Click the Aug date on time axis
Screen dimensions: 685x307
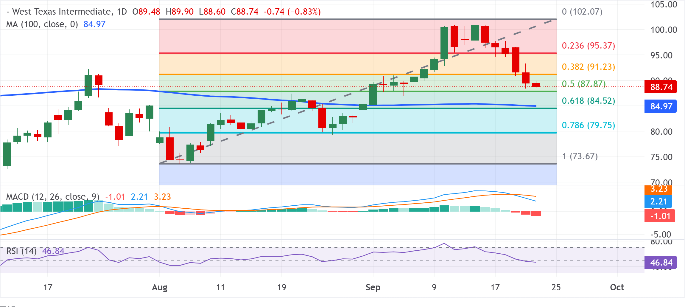[160, 287]
